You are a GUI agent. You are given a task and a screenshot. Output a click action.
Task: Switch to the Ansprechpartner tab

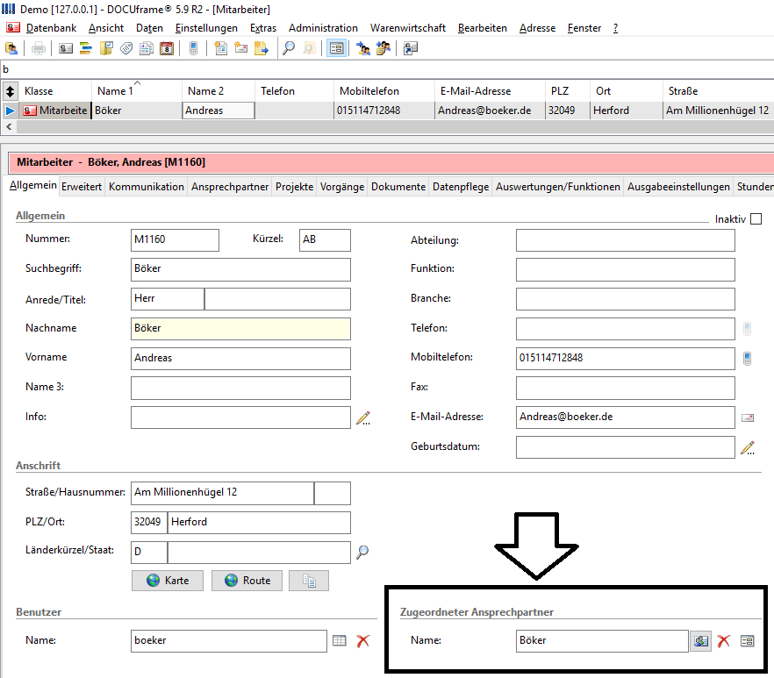pyautogui.click(x=230, y=187)
